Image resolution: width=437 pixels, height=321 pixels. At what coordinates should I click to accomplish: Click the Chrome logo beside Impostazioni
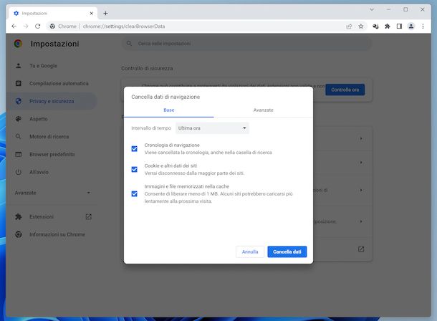click(18, 44)
